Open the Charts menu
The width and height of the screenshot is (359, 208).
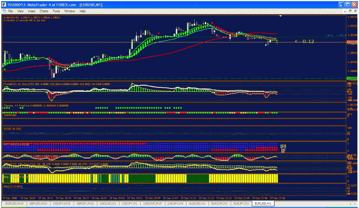point(44,11)
